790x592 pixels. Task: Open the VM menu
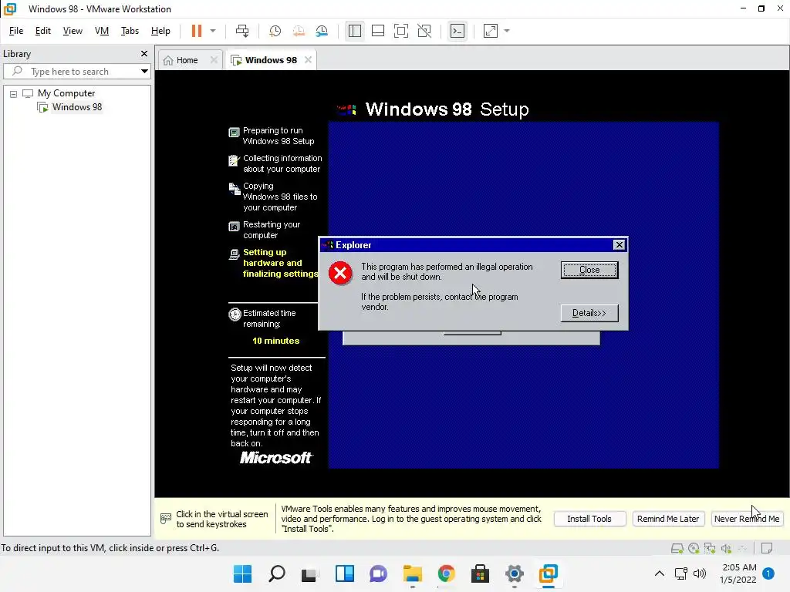coord(102,31)
